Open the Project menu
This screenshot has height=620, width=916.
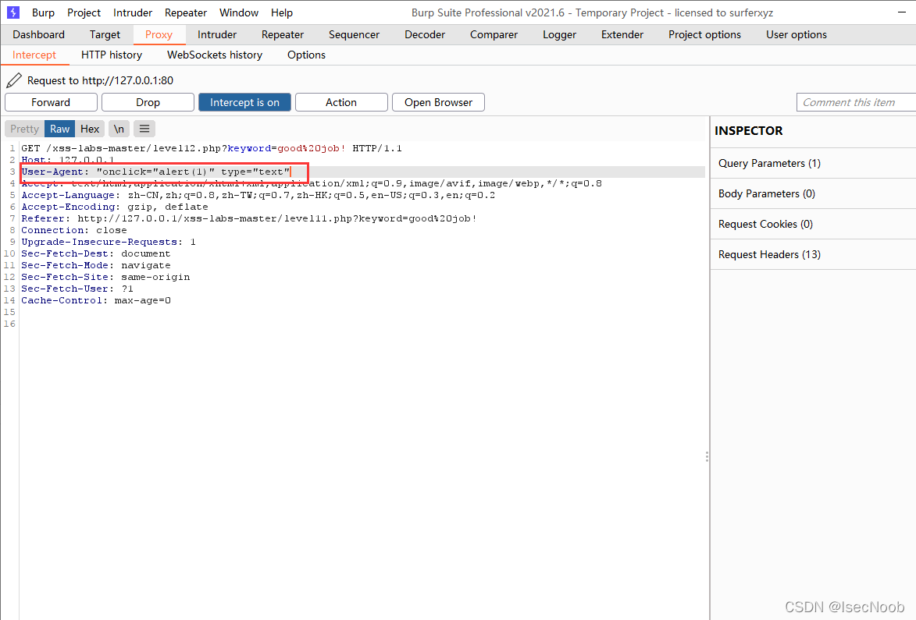tap(84, 12)
